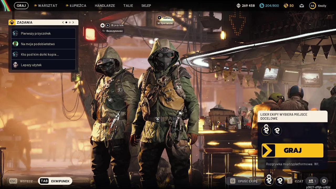Click the WSTECZ back button

click(26, 181)
